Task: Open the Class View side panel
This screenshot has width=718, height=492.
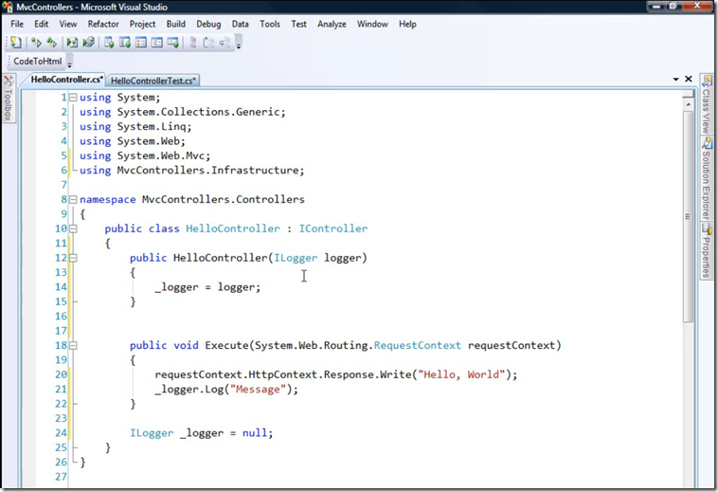Action: click(706, 104)
